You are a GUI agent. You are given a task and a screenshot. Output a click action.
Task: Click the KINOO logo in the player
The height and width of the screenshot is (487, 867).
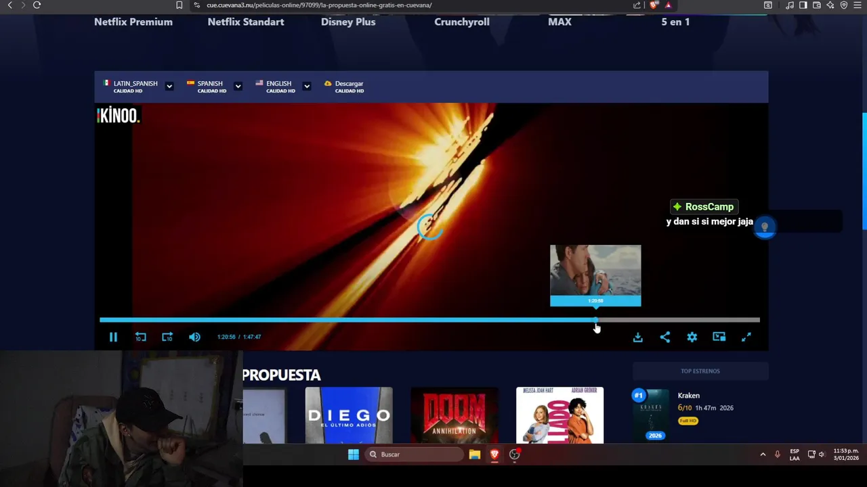pos(118,116)
